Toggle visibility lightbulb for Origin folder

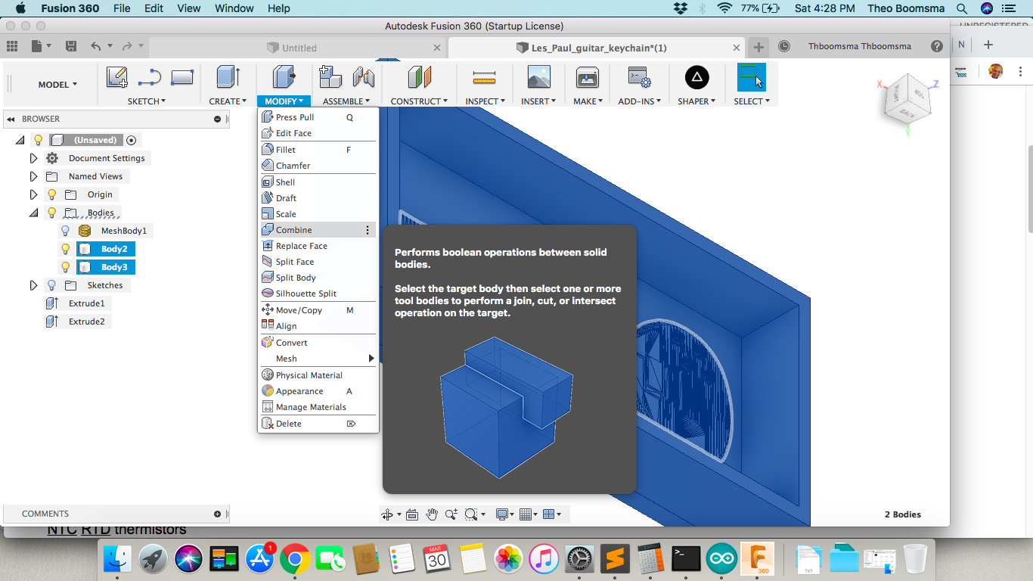point(52,194)
